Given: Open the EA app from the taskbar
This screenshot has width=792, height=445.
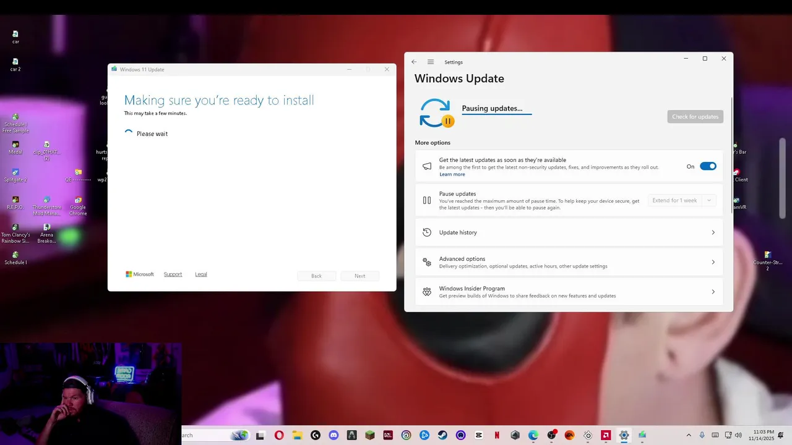Looking at the screenshot, I should coord(569,435).
